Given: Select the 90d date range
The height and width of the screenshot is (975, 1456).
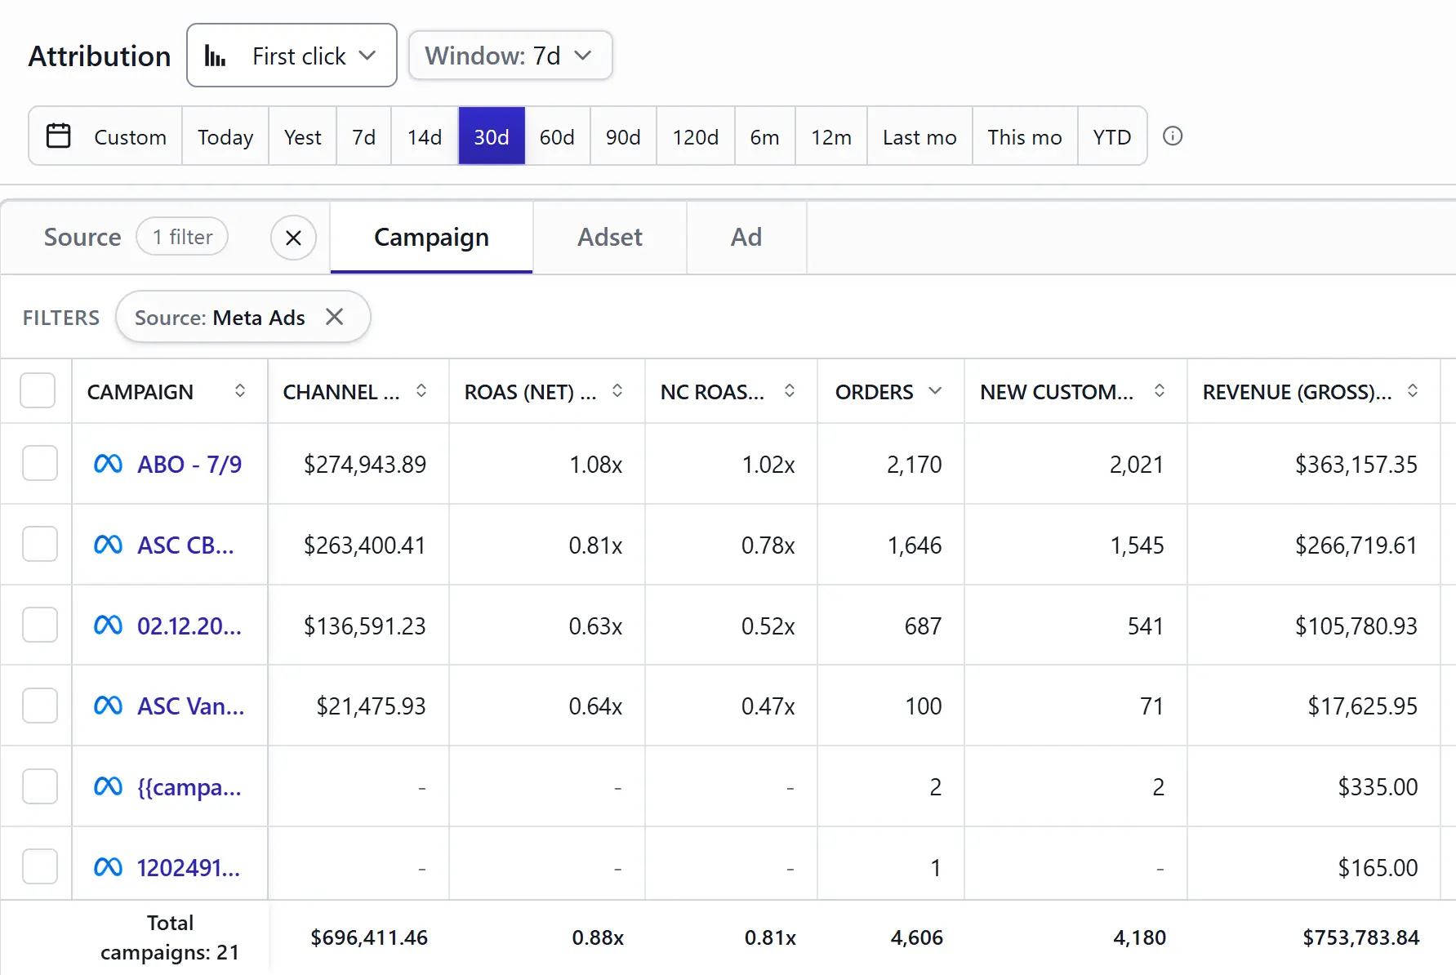Looking at the screenshot, I should (623, 136).
